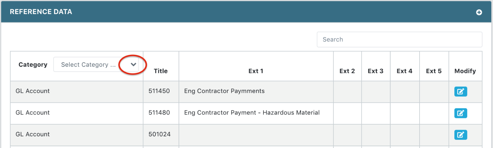Click the Category label in header

tap(33, 65)
